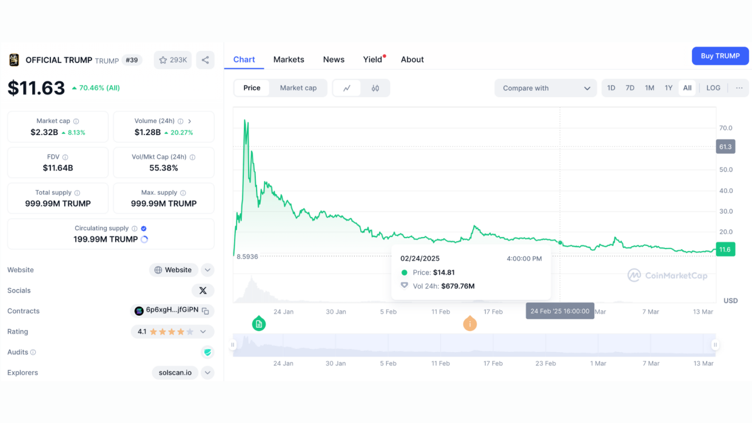
Task: Click the Audits info icon
Action: pyautogui.click(x=33, y=352)
